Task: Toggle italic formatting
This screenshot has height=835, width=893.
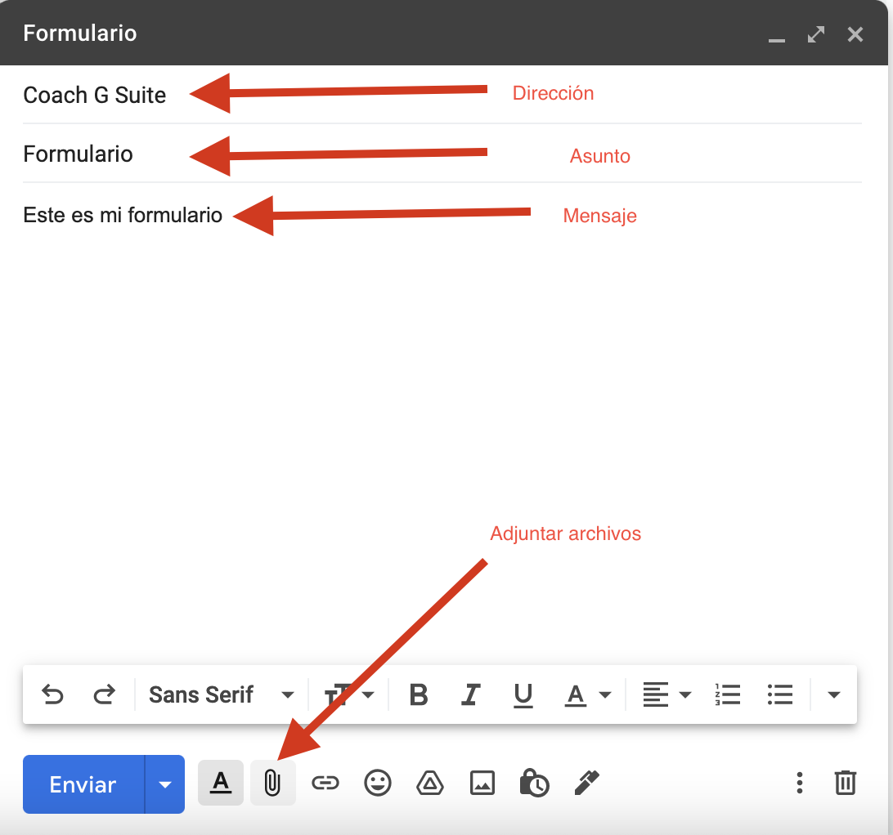Action: pos(471,694)
